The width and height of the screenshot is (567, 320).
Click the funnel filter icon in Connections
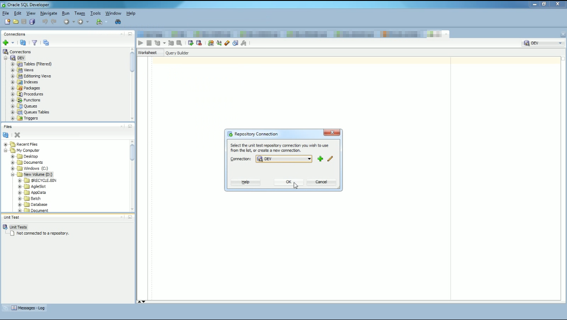point(34,42)
